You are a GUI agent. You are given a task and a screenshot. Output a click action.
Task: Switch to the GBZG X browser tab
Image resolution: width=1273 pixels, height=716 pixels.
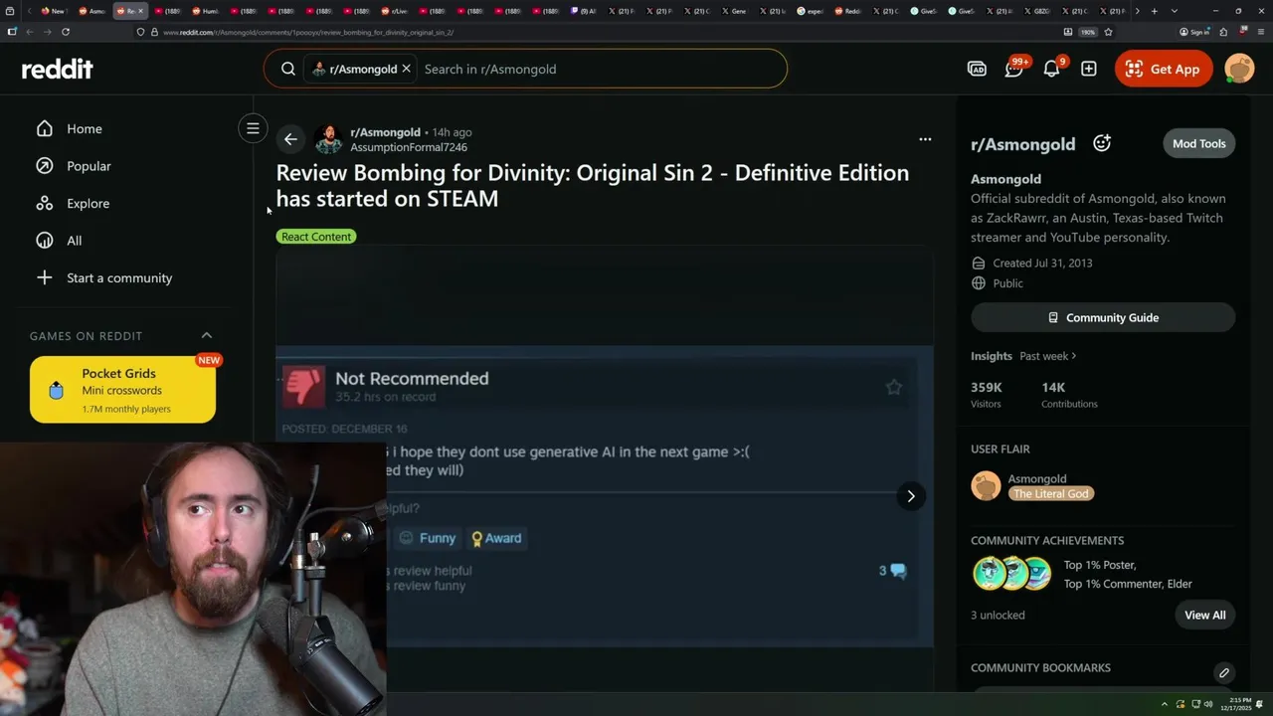point(1036,11)
